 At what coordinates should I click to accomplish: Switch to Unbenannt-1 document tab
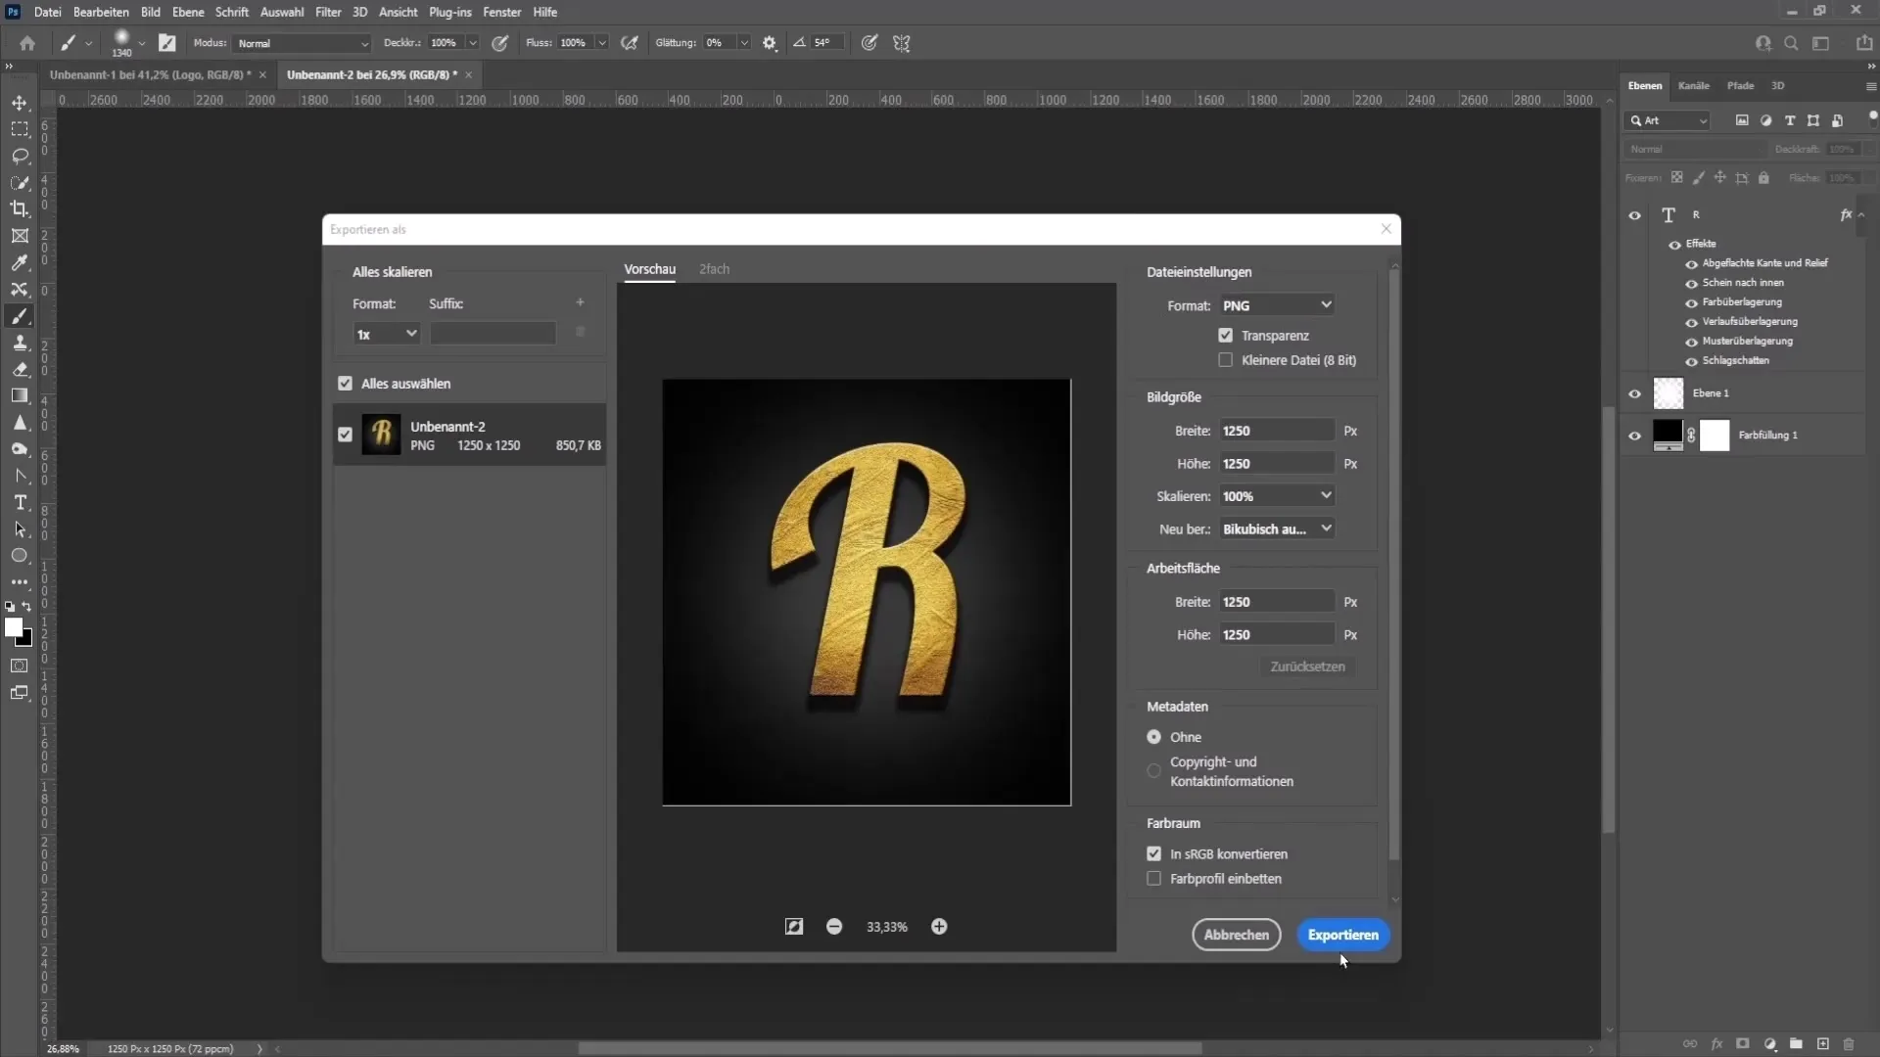click(150, 74)
